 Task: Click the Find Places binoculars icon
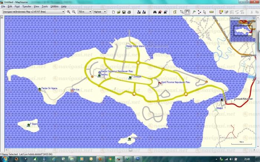click(155, 12)
